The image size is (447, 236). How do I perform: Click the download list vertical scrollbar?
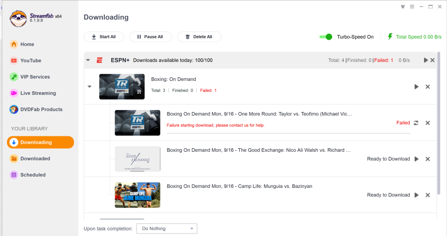click(439, 123)
